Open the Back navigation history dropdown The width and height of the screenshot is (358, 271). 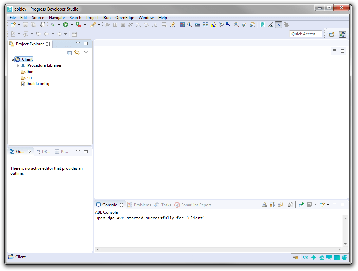[x=53, y=34]
